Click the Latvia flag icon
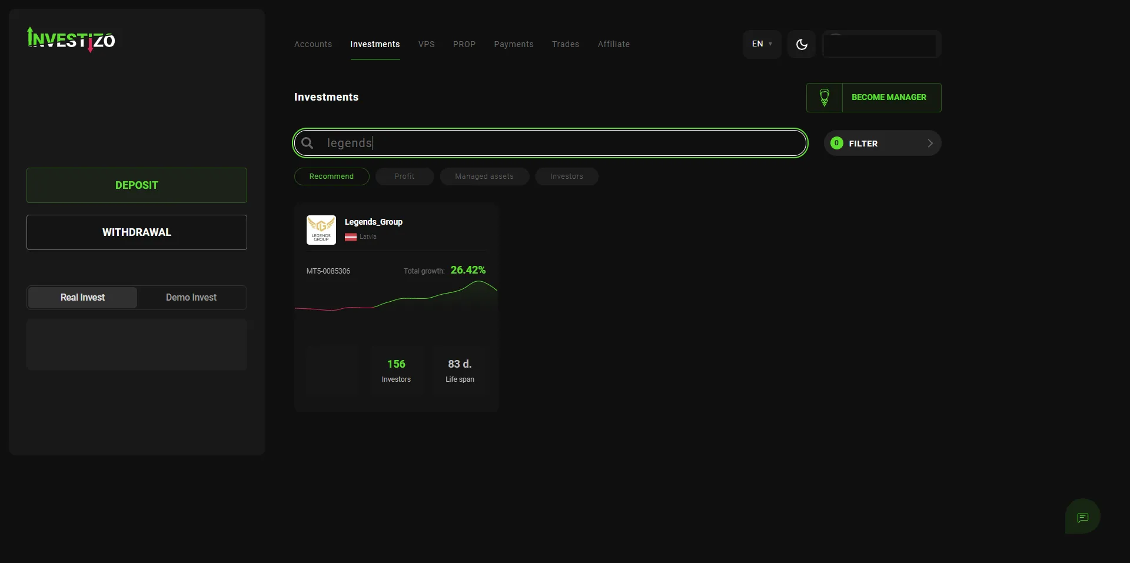 click(x=351, y=237)
